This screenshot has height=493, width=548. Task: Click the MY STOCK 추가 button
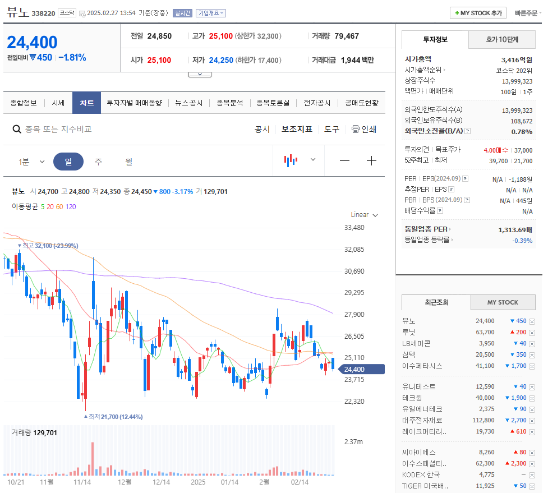click(478, 12)
